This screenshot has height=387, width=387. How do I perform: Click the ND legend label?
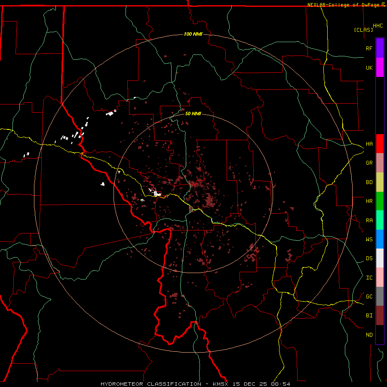pos(369,335)
